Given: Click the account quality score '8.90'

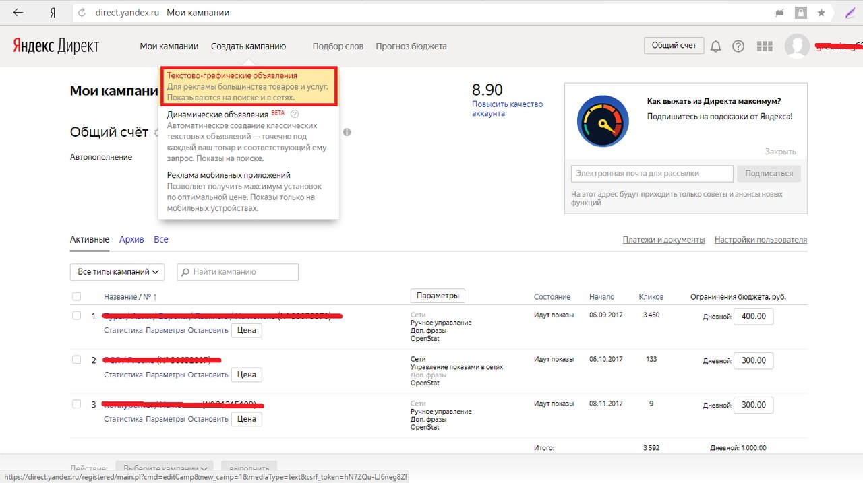Looking at the screenshot, I should click(487, 90).
